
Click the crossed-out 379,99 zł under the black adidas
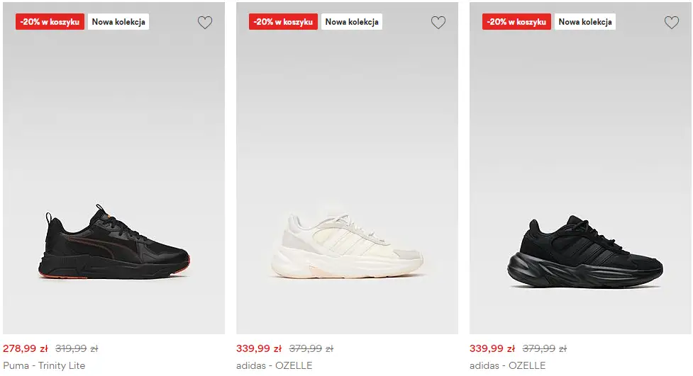[544, 348]
